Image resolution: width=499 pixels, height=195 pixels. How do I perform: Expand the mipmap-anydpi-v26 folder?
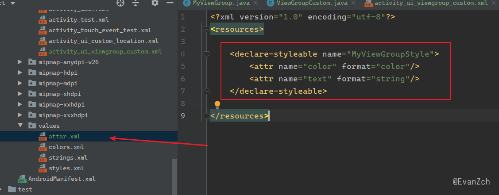point(20,62)
